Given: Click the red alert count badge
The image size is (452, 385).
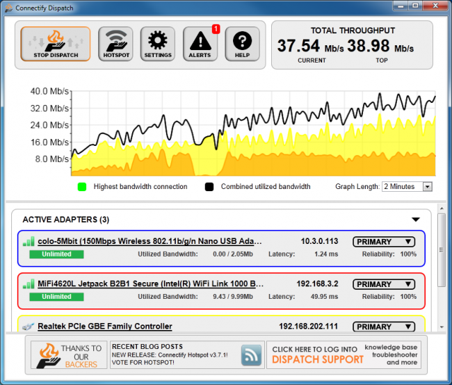Looking at the screenshot, I should pyautogui.click(x=216, y=29).
